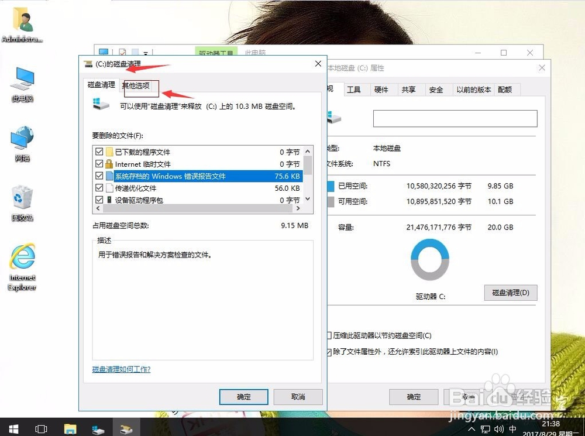Click the 磁盘清理 drive icon in dialog header
This screenshot has height=436, width=585.
[88, 64]
